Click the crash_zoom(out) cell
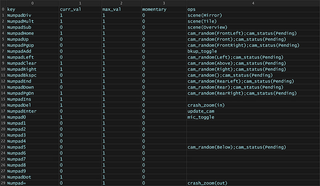The image size is (320, 186). [x=253, y=183]
